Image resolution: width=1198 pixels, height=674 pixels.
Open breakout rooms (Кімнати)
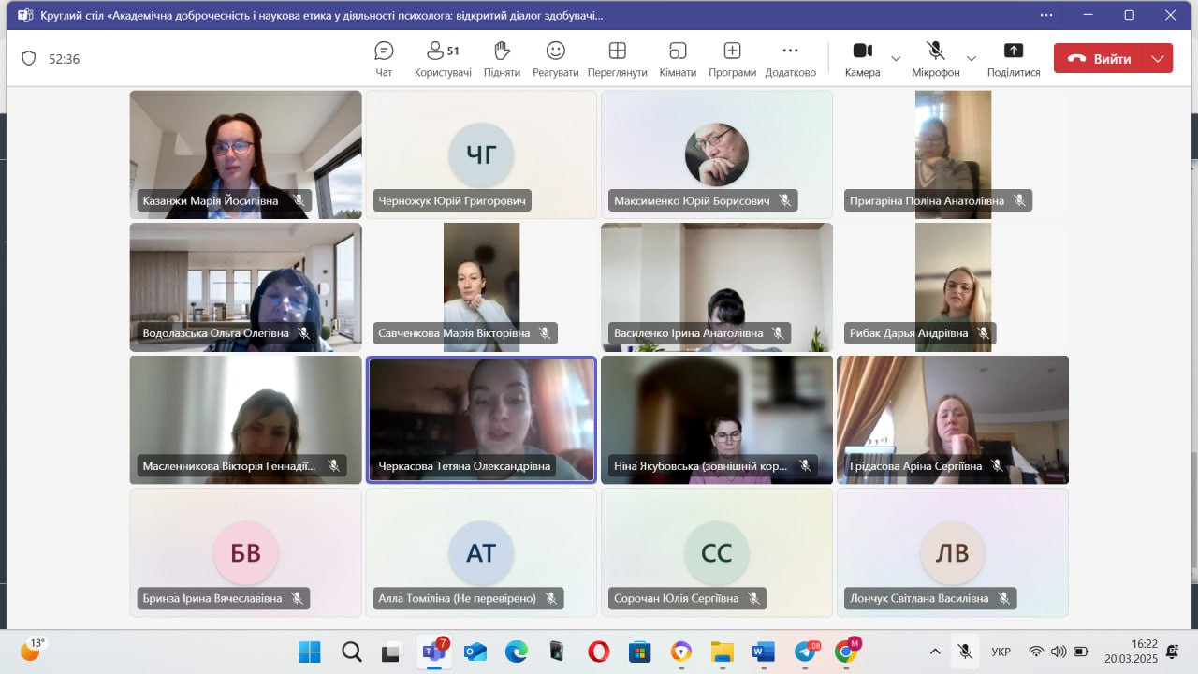coord(678,59)
